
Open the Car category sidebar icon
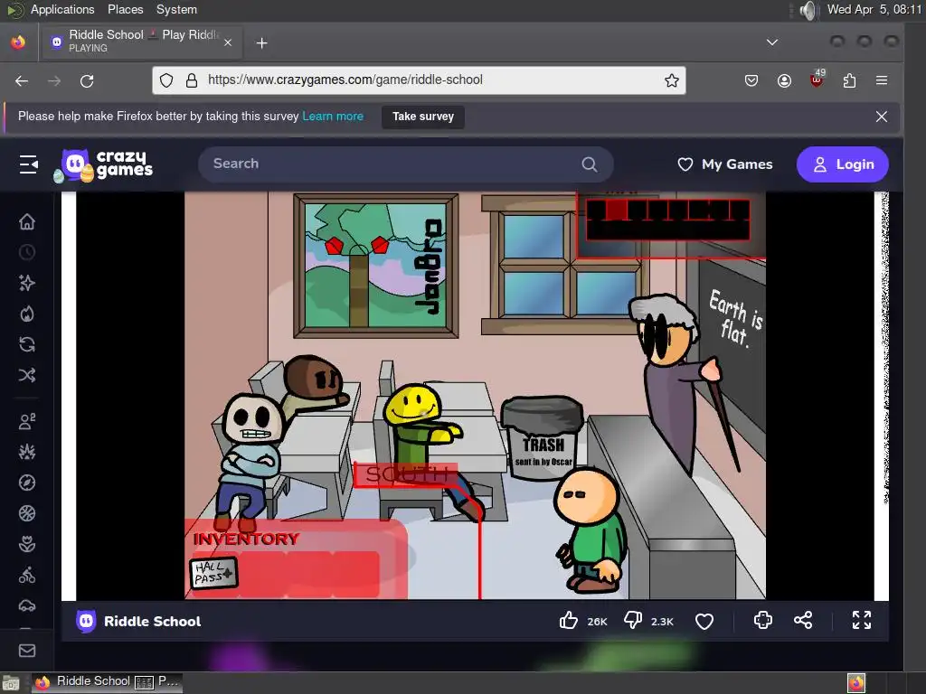27,605
